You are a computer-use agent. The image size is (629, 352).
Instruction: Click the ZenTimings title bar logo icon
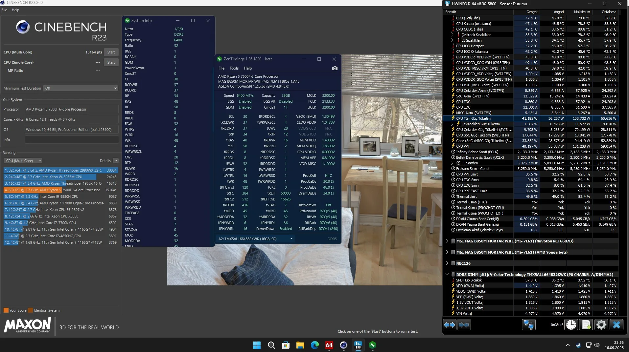pos(219,59)
